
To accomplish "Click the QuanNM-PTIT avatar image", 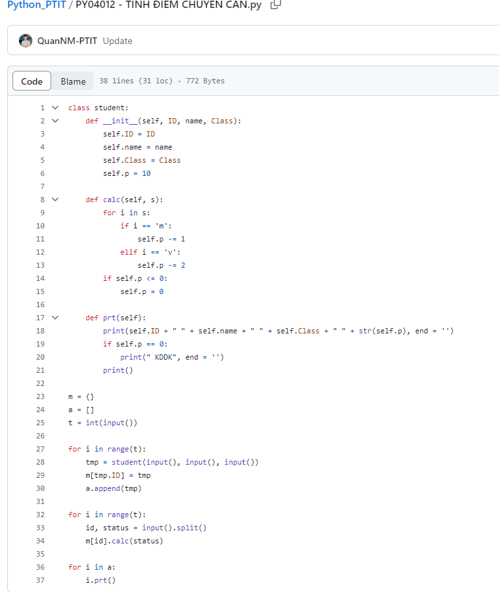I will (x=26, y=41).
